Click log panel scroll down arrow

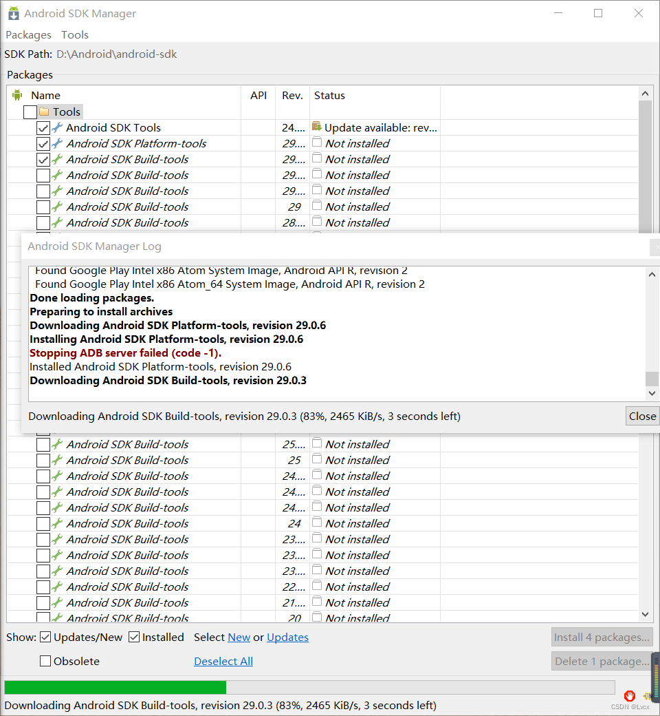coord(652,393)
